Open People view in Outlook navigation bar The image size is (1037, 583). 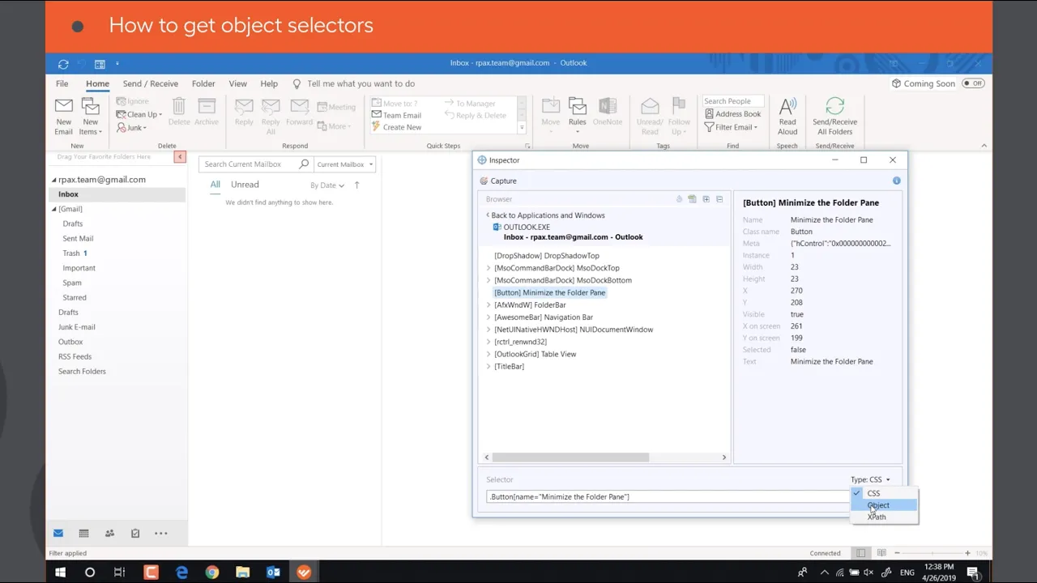click(109, 533)
